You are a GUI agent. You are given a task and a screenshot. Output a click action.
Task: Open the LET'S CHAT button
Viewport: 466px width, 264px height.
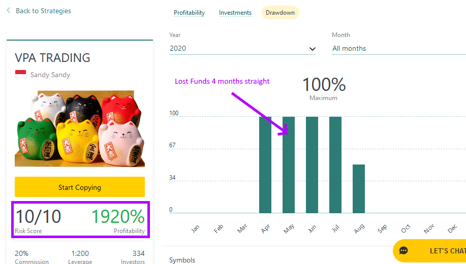click(429, 251)
